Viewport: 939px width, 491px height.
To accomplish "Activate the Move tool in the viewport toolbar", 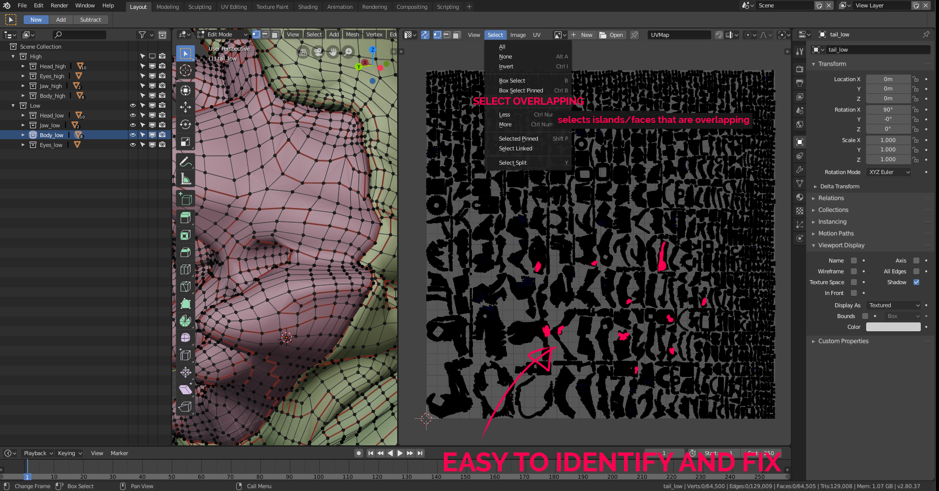I will point(186,107).
